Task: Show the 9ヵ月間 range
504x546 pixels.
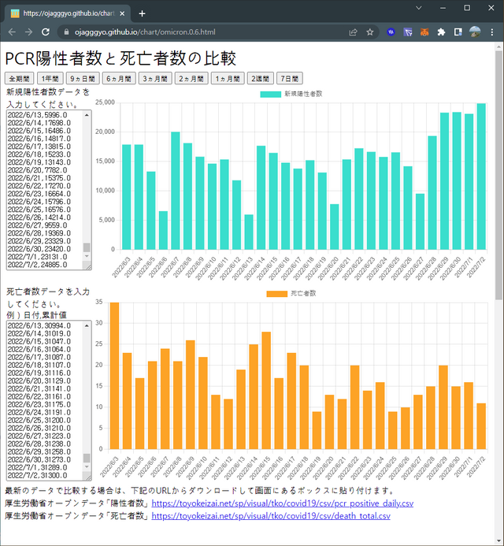Action: pyautogui.click(x=83, y=78)
